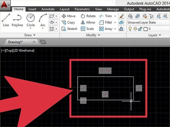The width and height of the screenshot is (170, 127).
Task: Click the Explode tool icon
Action: coord(121,22)
